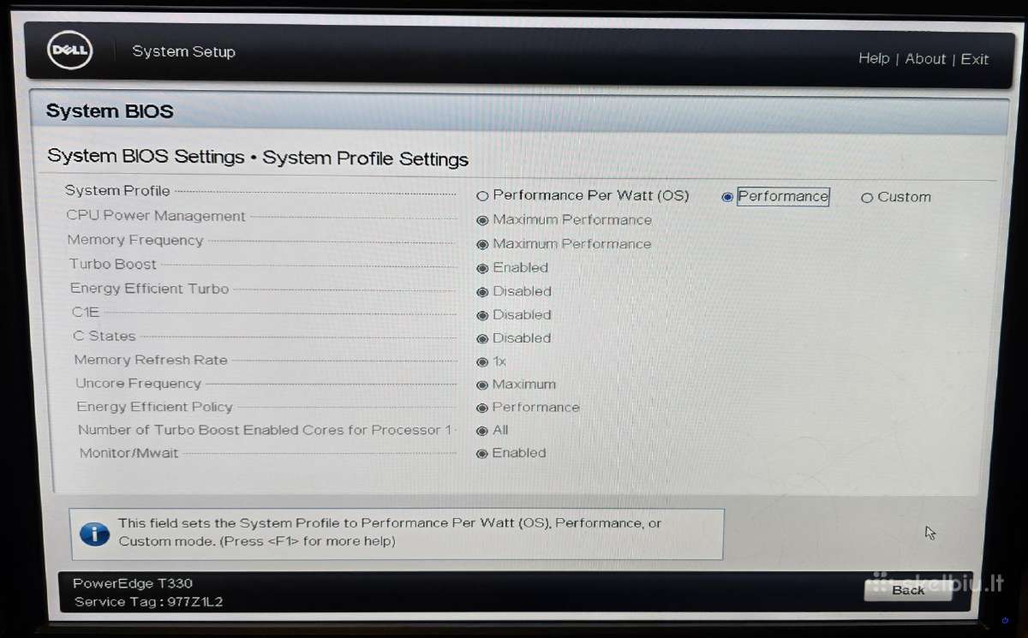Select Performance Per Watt (OS) profile

pos(483,196)
